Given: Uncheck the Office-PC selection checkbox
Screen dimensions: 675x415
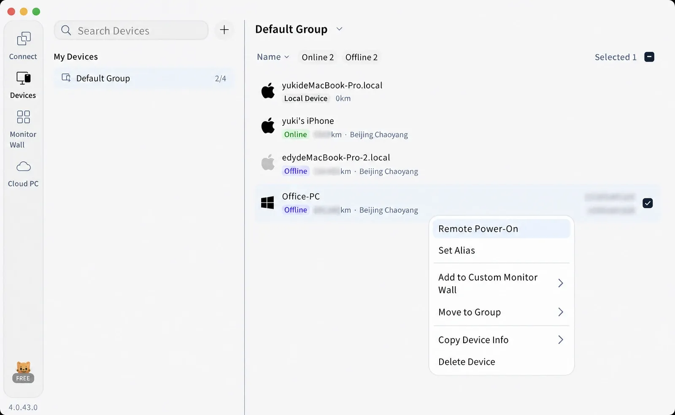Looking at the screenshot, I should pos(648,203).
